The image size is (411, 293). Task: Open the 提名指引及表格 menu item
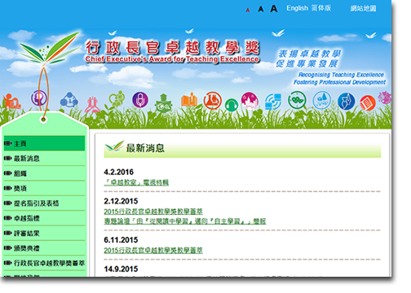(44, 203)
